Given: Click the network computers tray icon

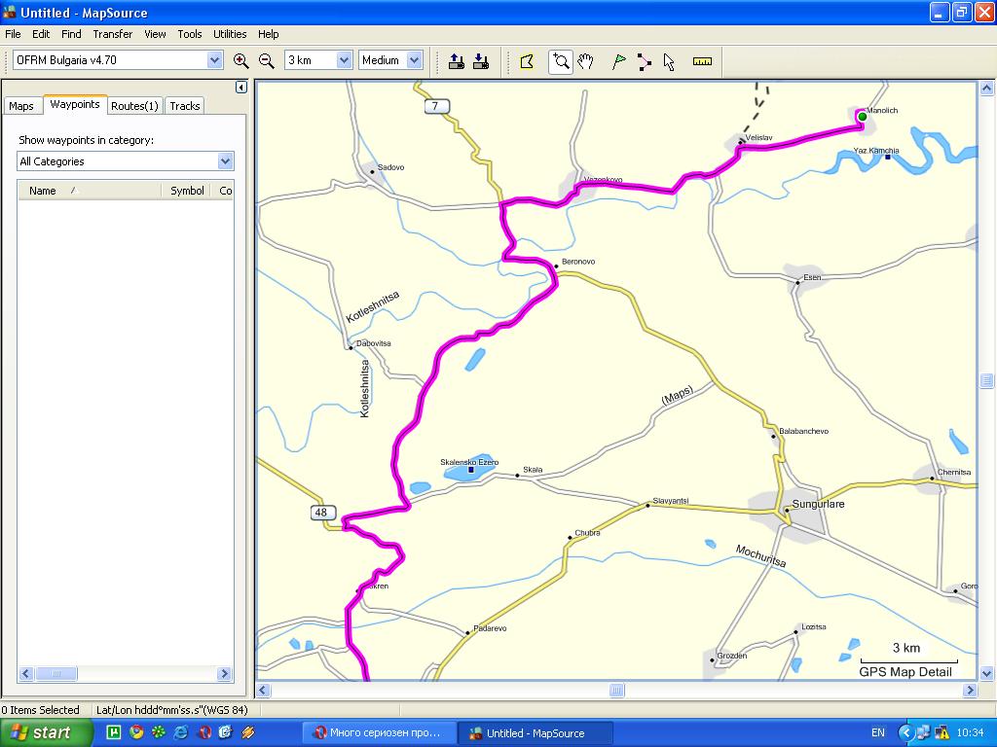Looking at the screenshot, I should click(924, 733).
